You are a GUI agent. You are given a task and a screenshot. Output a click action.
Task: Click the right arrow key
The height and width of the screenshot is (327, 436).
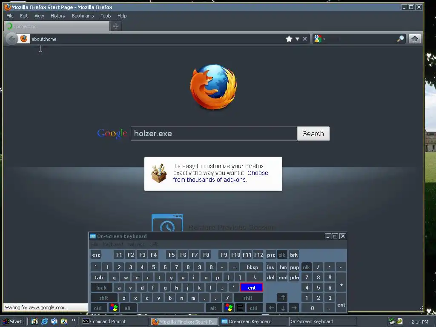[294, 308]
